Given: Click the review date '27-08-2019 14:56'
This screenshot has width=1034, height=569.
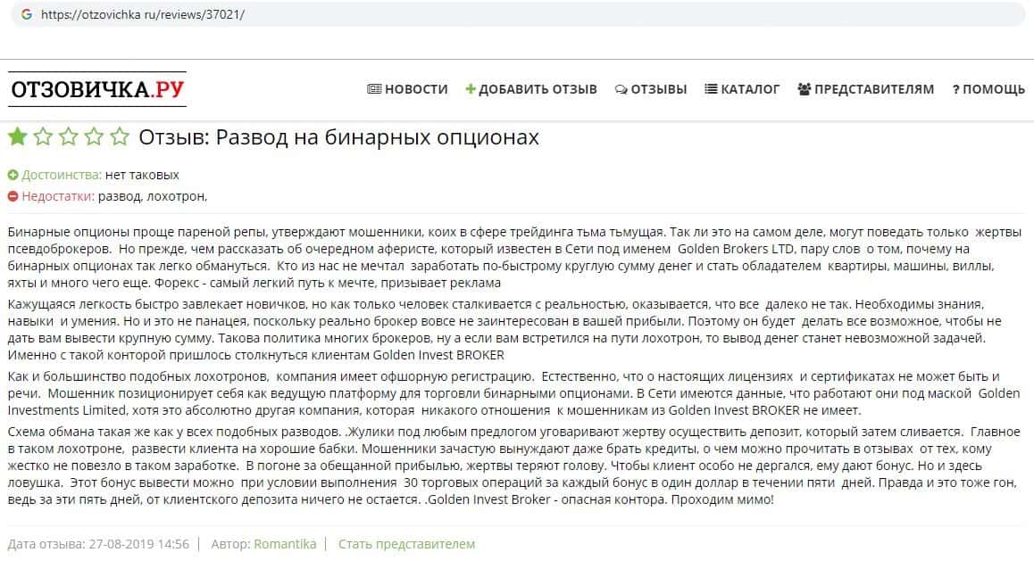Looking at the screenshot, I should point(139,544).
